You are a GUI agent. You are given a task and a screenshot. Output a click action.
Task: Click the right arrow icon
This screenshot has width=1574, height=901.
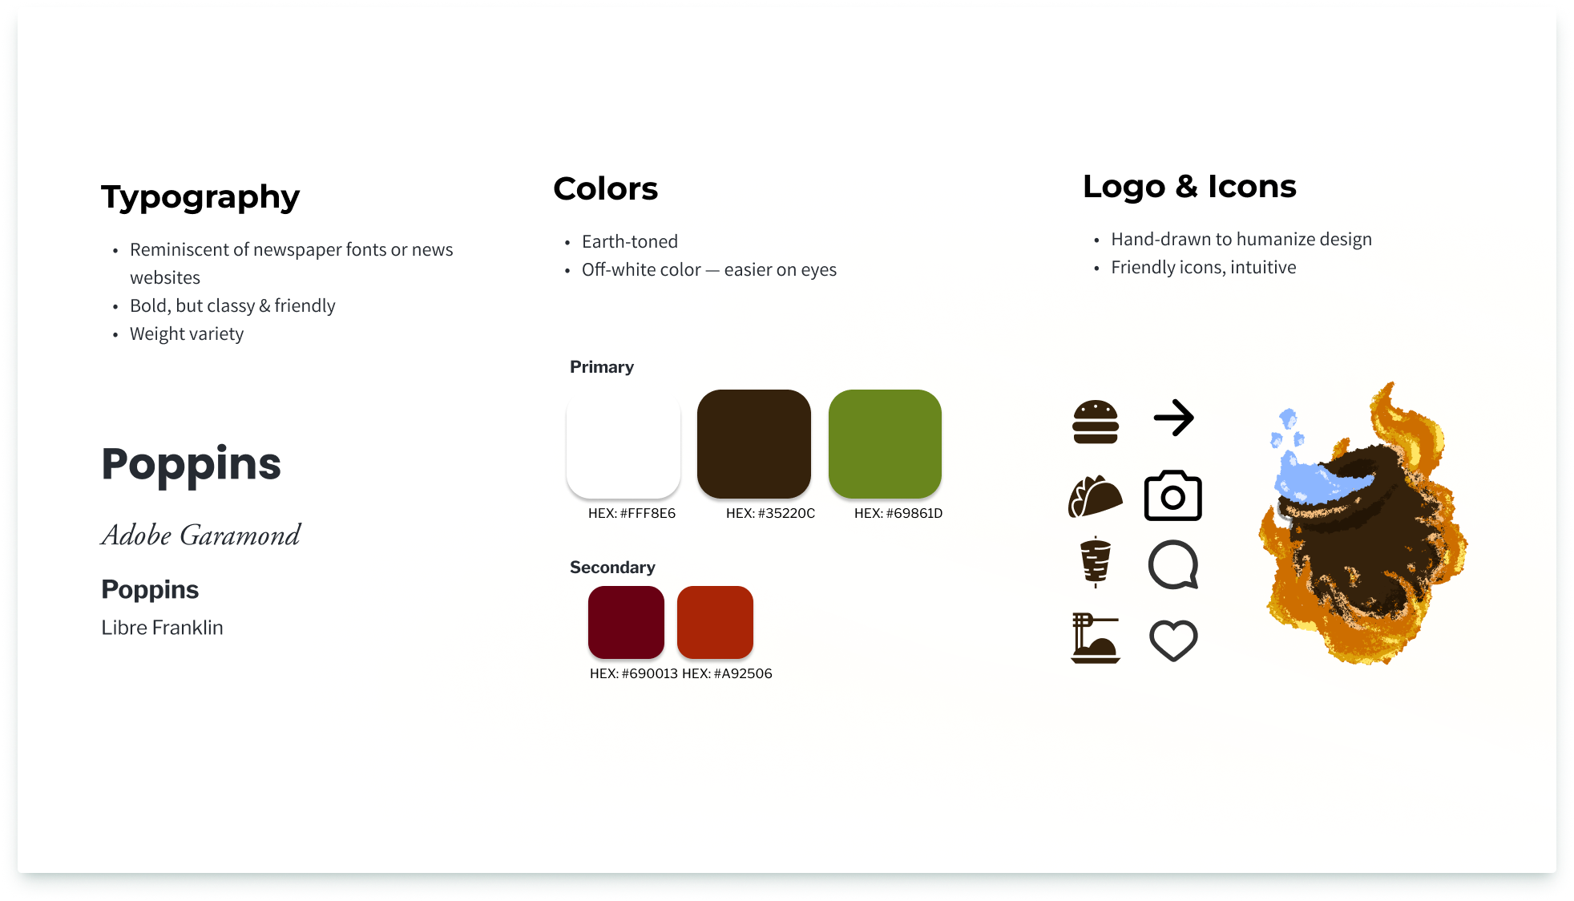(x=1173, y=418)
